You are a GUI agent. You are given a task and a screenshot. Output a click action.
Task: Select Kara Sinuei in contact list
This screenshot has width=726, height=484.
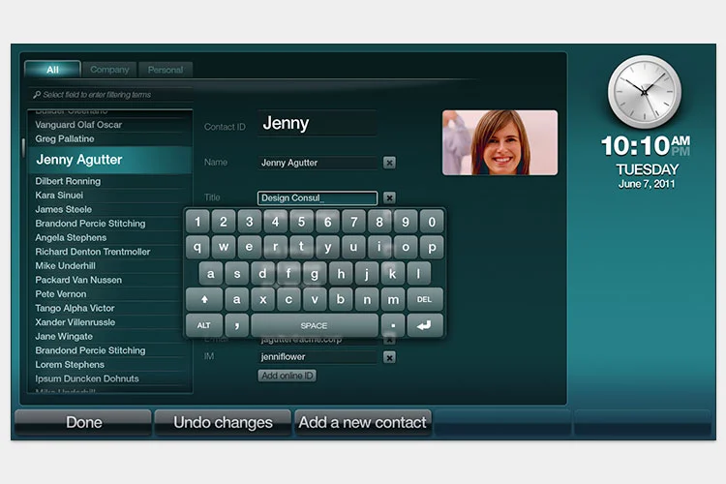[x=110, y=195]
